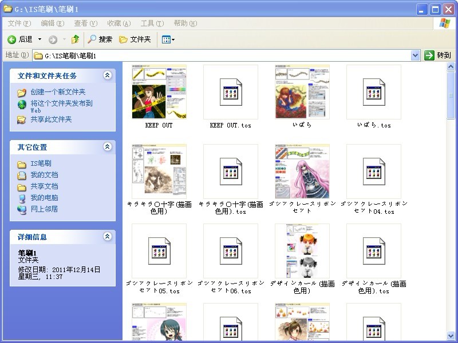Click the 我的电脑 computer icon

(x=22, y=198)
